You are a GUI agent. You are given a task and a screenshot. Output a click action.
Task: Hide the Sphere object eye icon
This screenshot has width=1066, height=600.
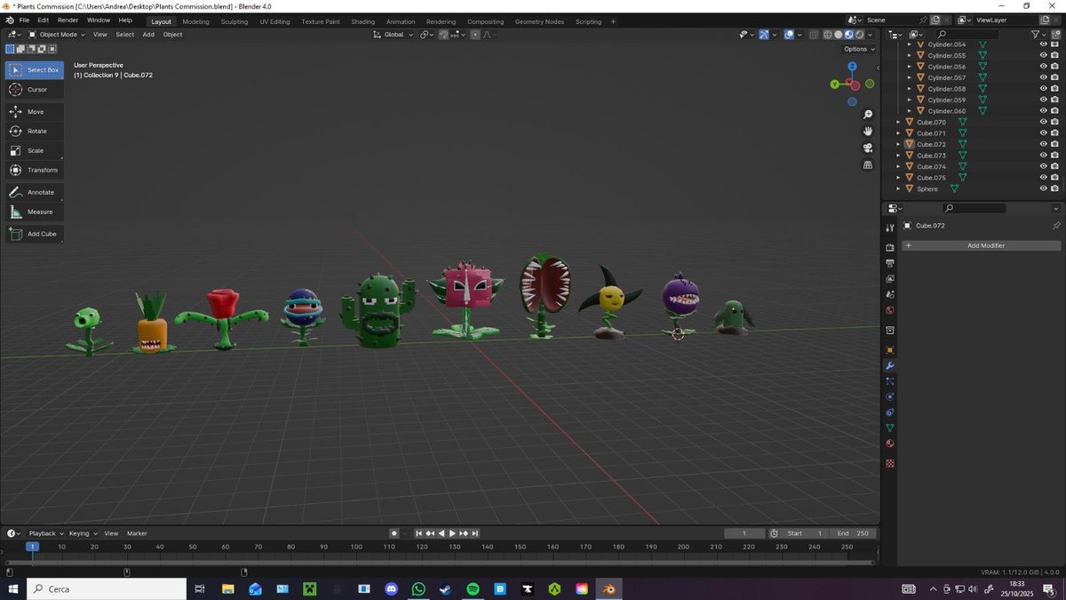(x=1043, y=188)
